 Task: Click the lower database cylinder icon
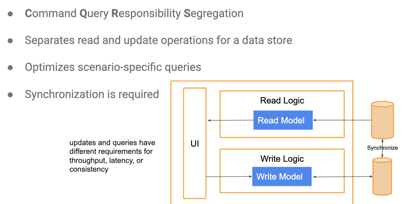[382, 176]
